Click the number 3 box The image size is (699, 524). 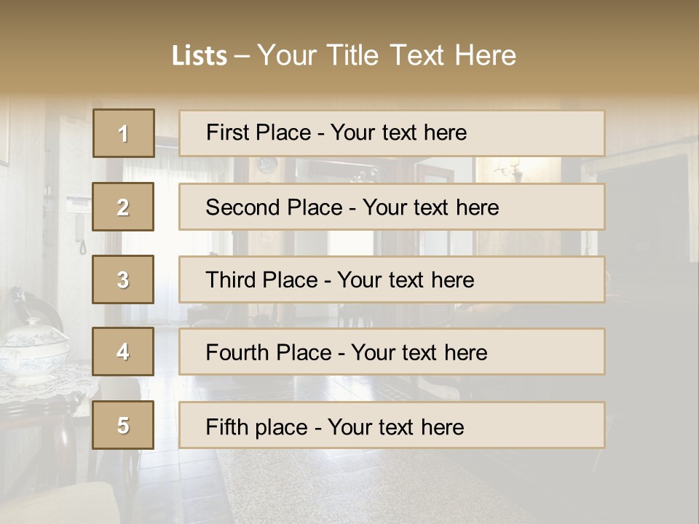(x=124, y=279)
